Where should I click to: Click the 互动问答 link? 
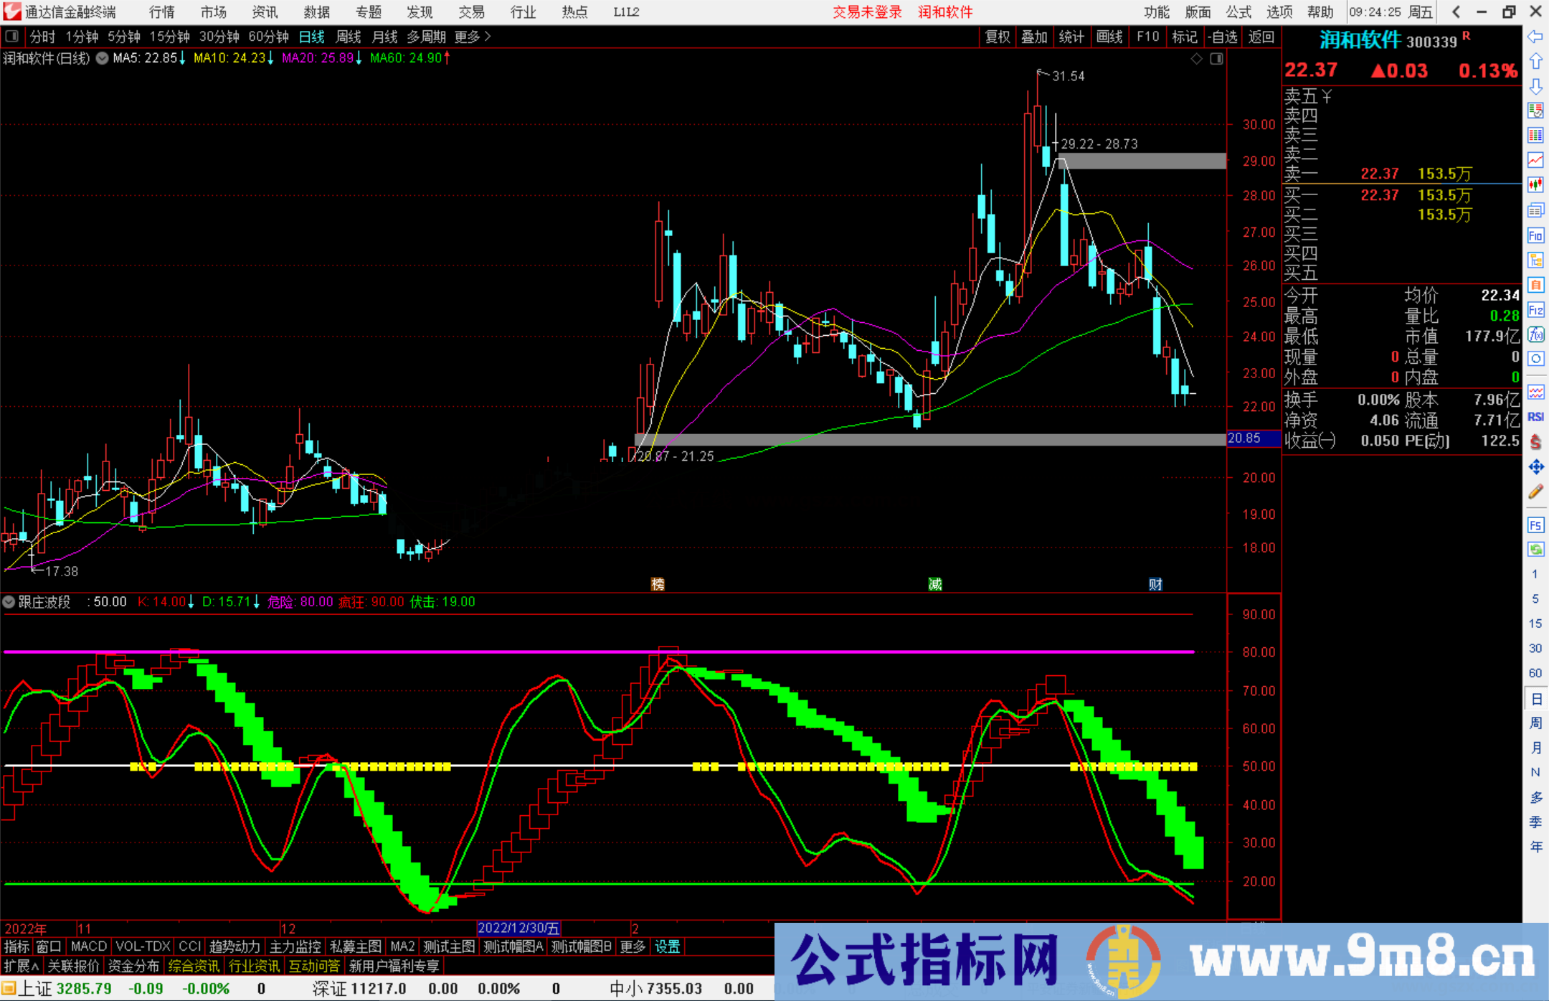coord(315,966)
